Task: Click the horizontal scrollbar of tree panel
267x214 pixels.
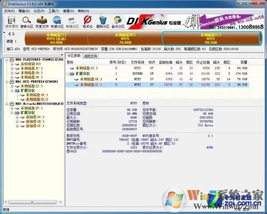Action: (x=33, y=202)
